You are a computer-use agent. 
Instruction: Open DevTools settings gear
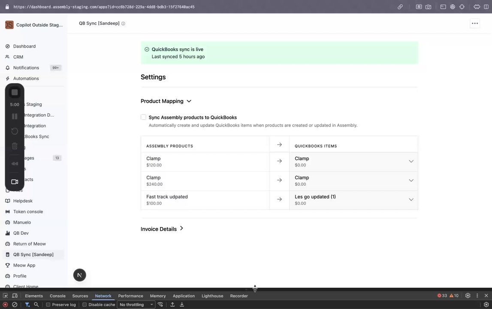point(468,296)
